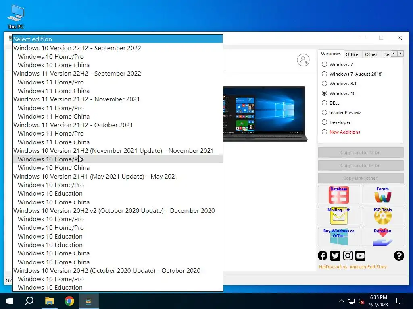
Task: Launch Google Chrome from the taskbar
Action: point(69,301)
